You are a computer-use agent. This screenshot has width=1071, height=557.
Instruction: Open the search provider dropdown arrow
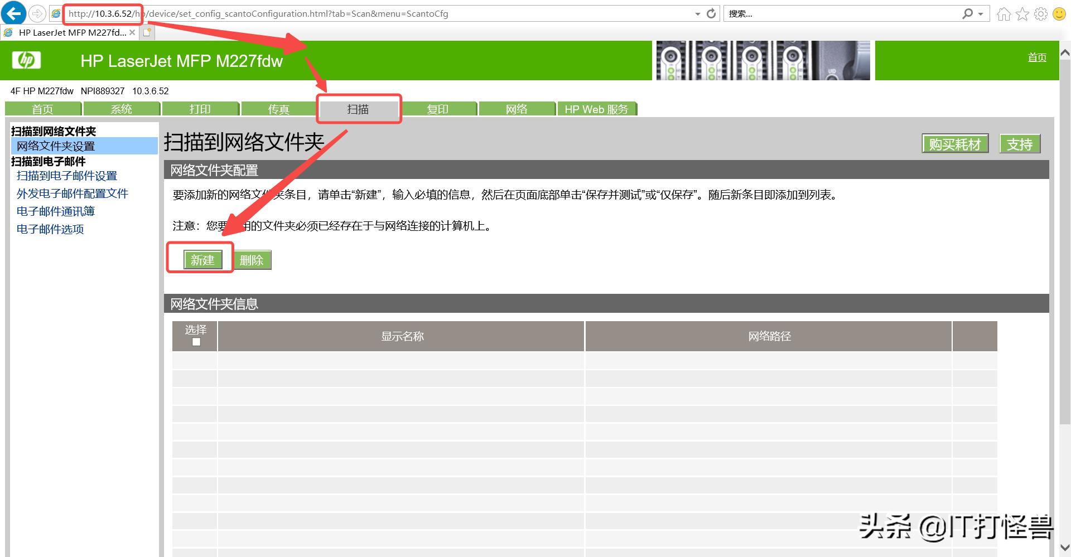980,13
